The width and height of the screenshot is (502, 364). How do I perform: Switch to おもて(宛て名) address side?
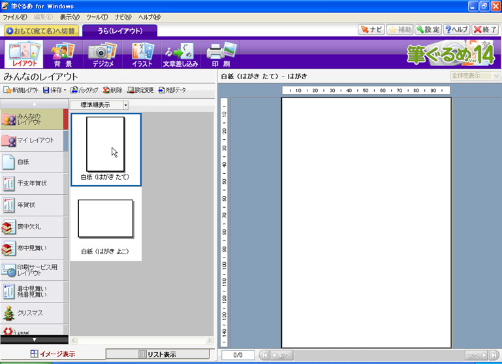click(41, 30)
